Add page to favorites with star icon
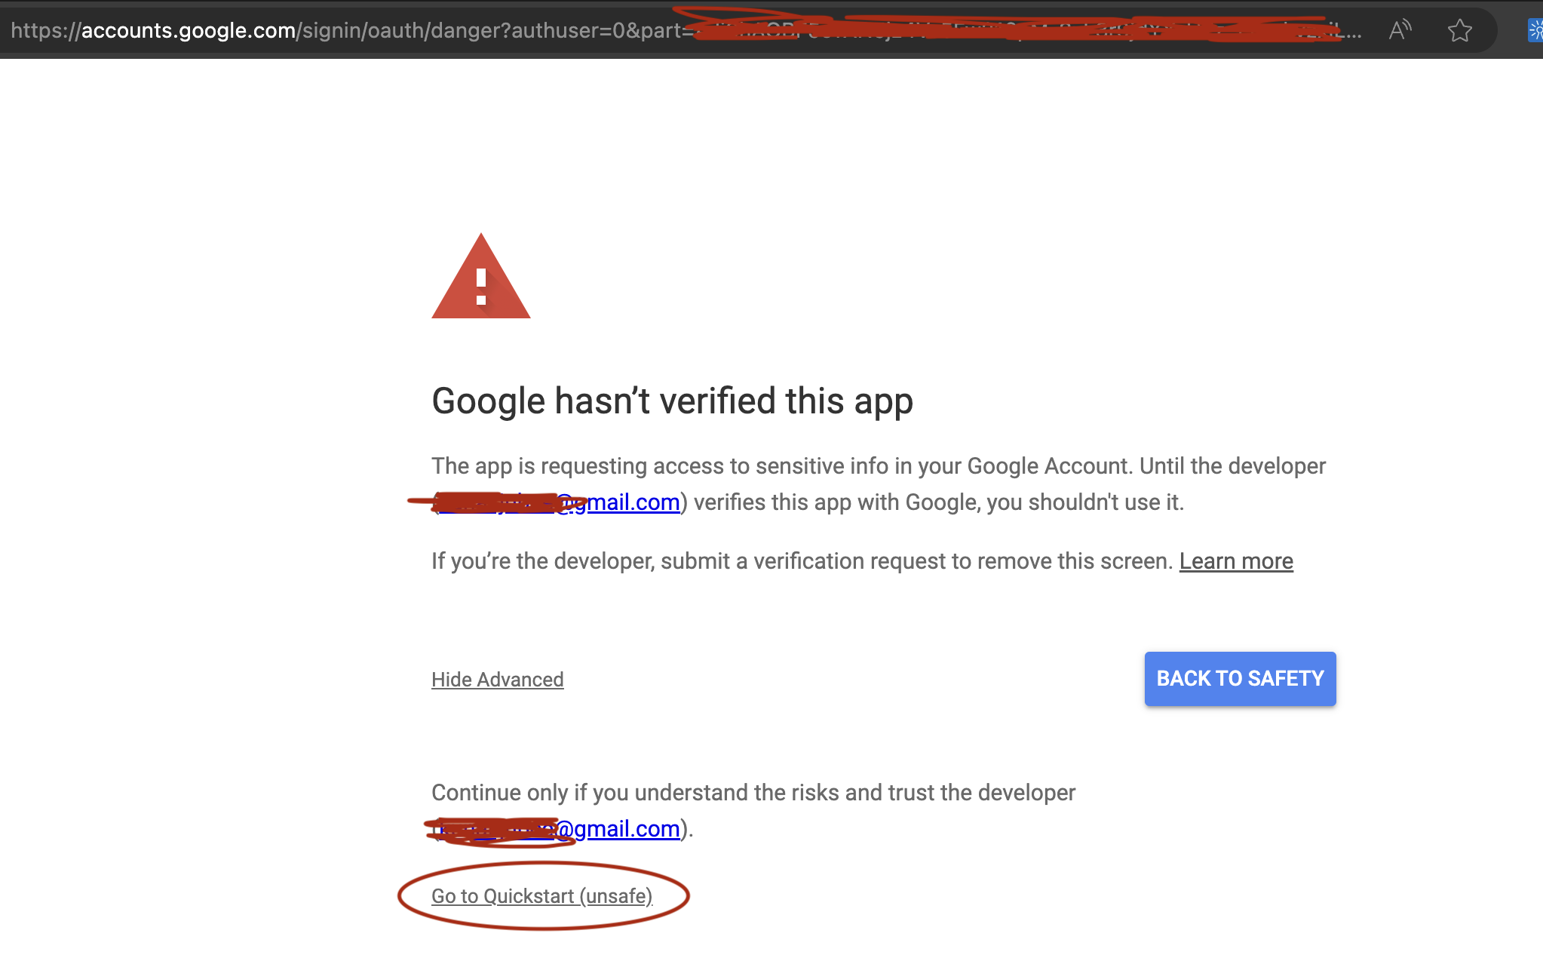This screenshot has height=958, width=1543. click(x=1460, y=30)
